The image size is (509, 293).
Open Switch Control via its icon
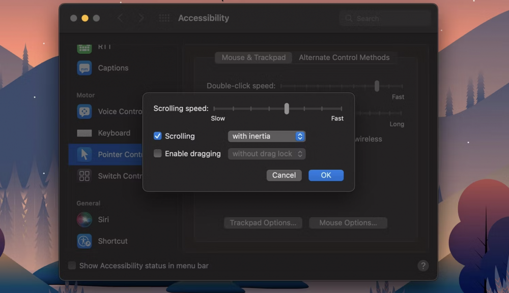pyautogui.click(x=84, y=176)
